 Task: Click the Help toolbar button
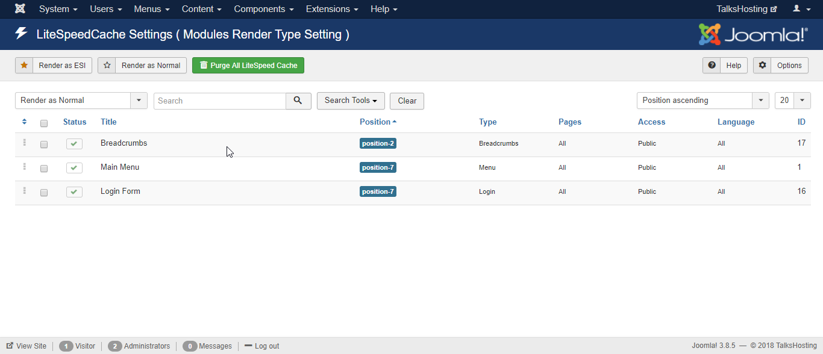(x=725, y=66)
